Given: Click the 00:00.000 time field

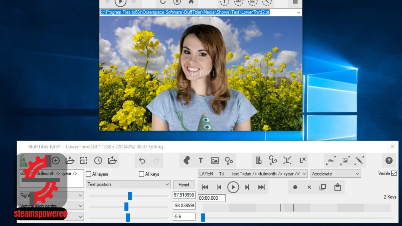Looking at the screenshot, I should (212, 198).
